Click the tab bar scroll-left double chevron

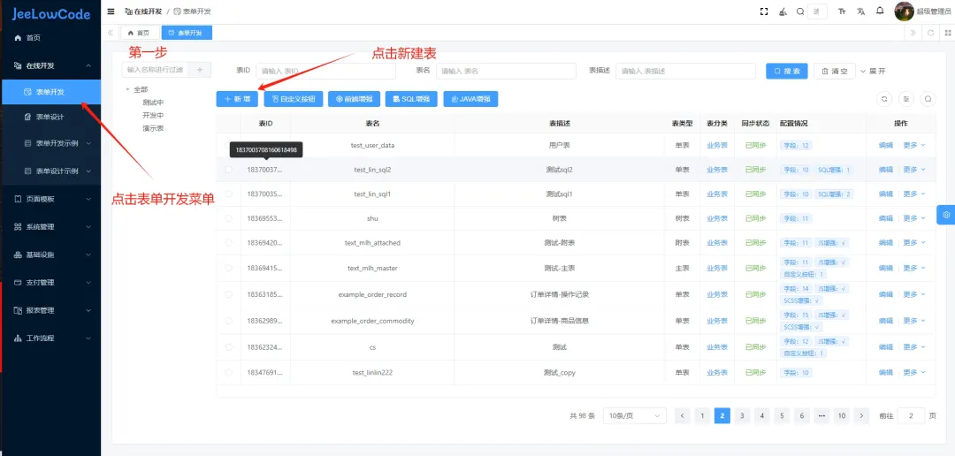(111, 33)
